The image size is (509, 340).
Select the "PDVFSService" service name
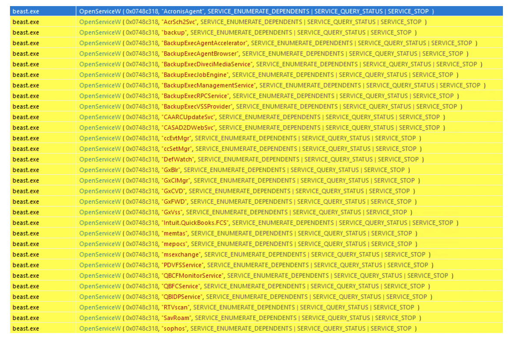(x=183, y=265)
